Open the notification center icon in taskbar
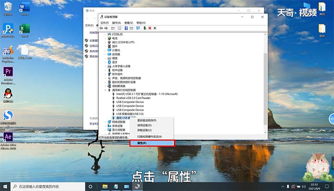Screen dimensions: 334x191 (x=327, y=187)
